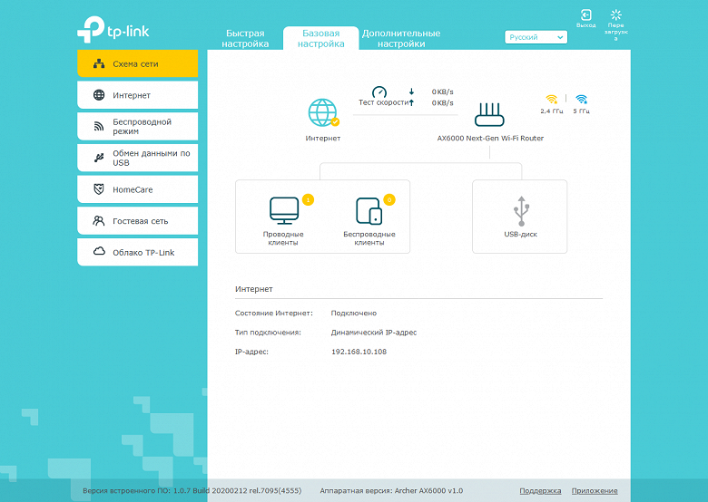Click the upload speed 0KB/s value
This screenshot has width=708, height=502.
pyautogui.click(x=443, y=103)
